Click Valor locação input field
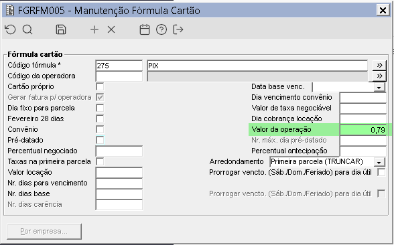The width and height of the screenshot is (394, 245). tap(119, 173)
